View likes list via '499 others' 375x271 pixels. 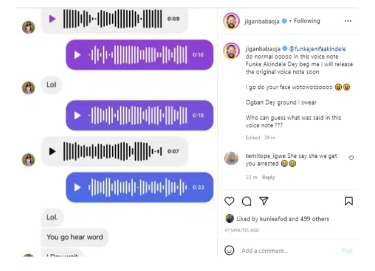point(315,219)
